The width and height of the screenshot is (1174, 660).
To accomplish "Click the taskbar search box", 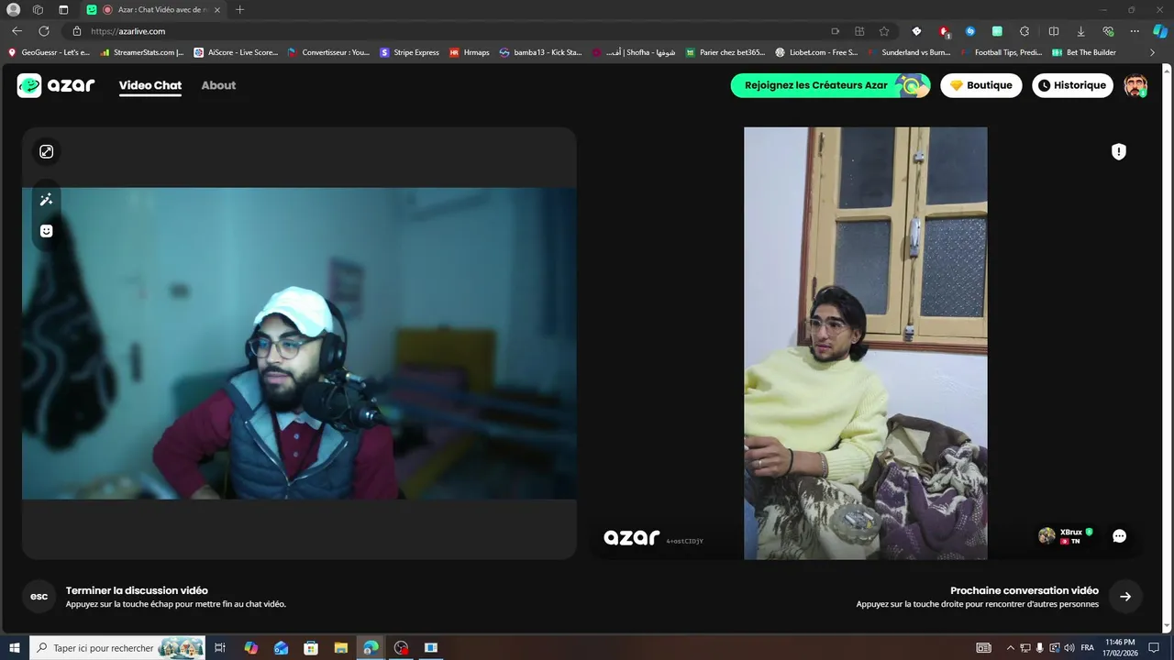I will click(117, 648).
